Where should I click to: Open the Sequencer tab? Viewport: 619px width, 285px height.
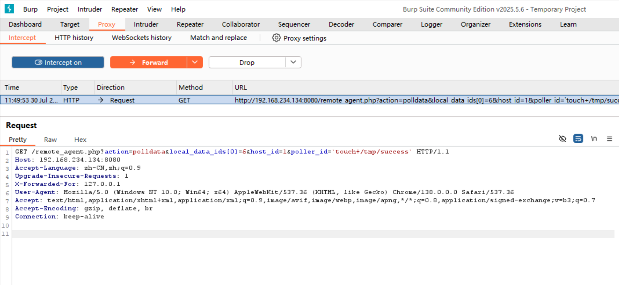(x=294, y=24)
